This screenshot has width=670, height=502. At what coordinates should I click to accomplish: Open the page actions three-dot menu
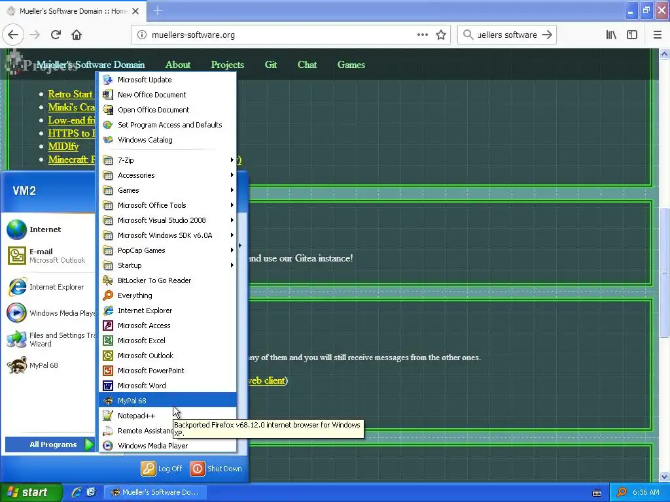point(422,35)
